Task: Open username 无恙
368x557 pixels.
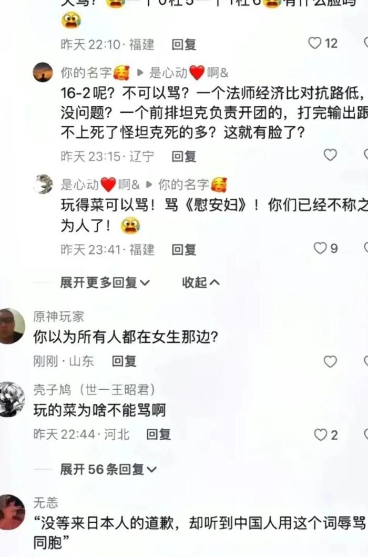Action: coord(45,502)
